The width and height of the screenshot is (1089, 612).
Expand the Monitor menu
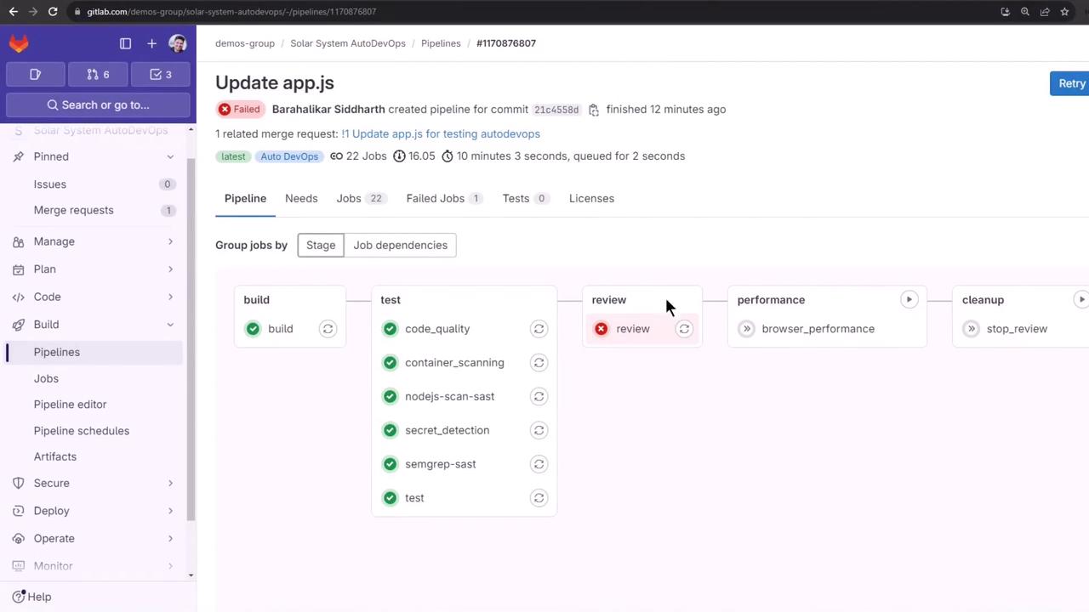(x=94, y=566)
